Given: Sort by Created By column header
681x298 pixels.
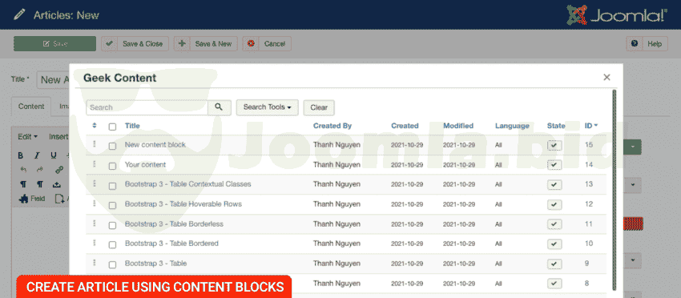Looking at the screenshot, I should (332, 126).
